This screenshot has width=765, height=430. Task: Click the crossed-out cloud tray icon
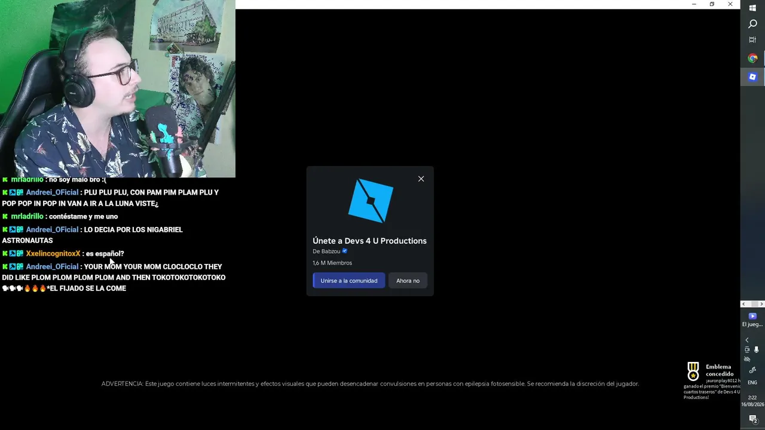pos(747,360)
